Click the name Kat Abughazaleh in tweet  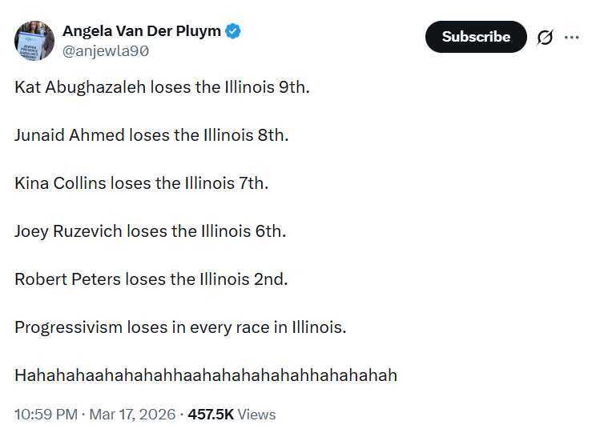click(x=80, y=86)
